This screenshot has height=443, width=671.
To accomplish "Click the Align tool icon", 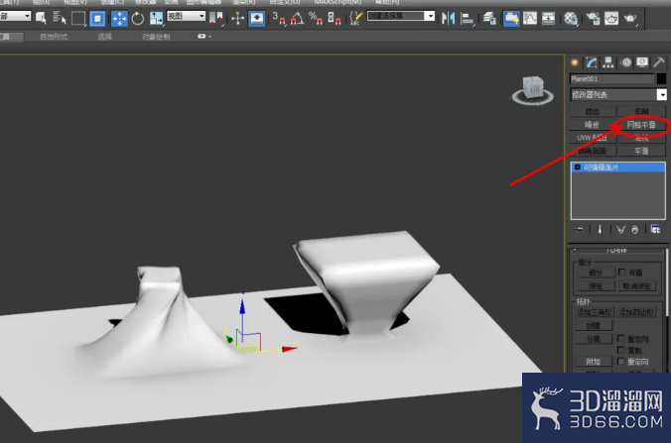I will tap(468, 19).
